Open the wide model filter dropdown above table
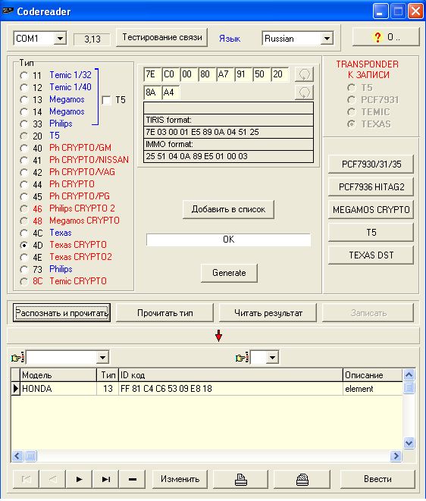The image size is (426, 501). tap(102, 358)
